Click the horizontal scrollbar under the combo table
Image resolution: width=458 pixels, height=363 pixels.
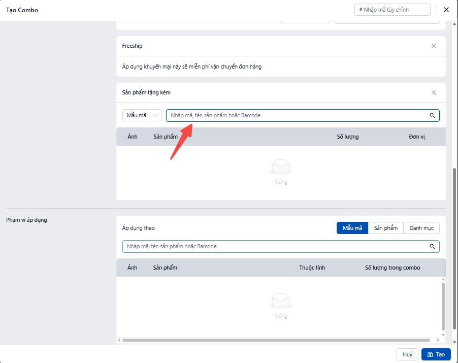(x=277, y=340)
